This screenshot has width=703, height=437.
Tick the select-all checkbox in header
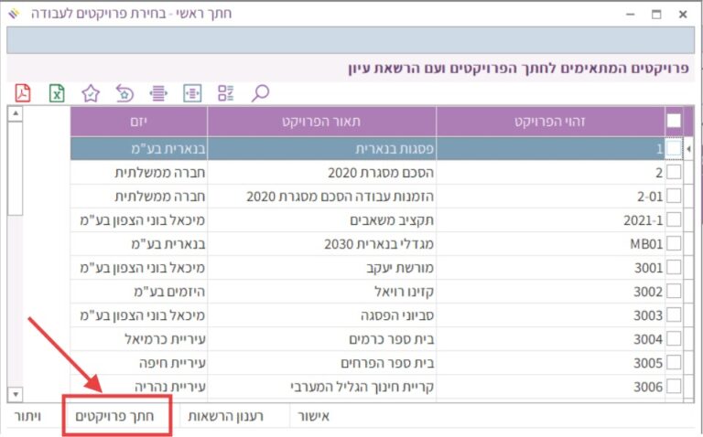coord(674,121)
